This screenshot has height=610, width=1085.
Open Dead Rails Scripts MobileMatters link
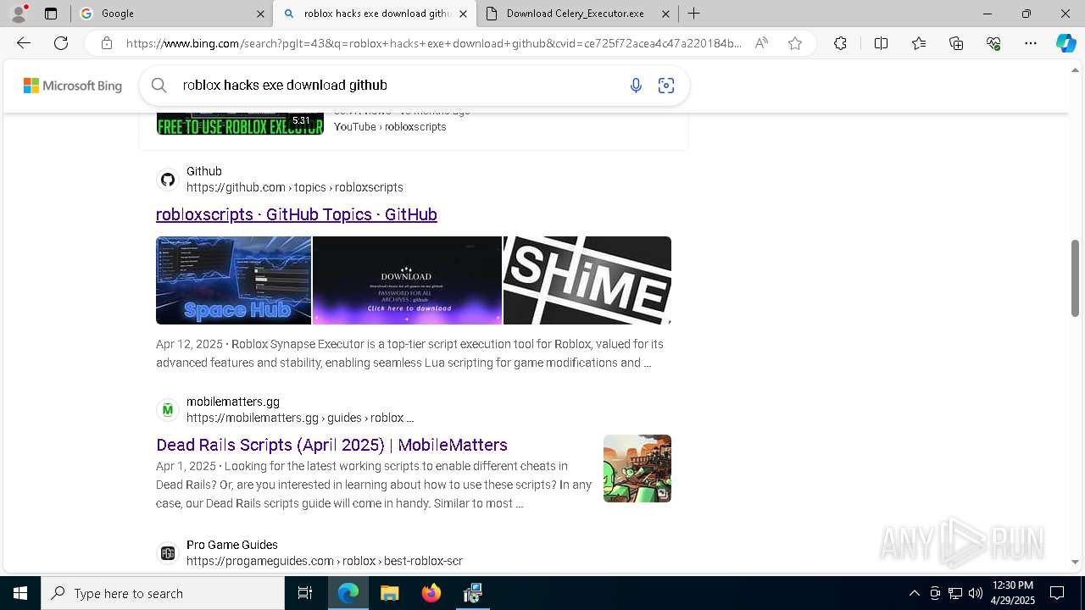point(331,445)
